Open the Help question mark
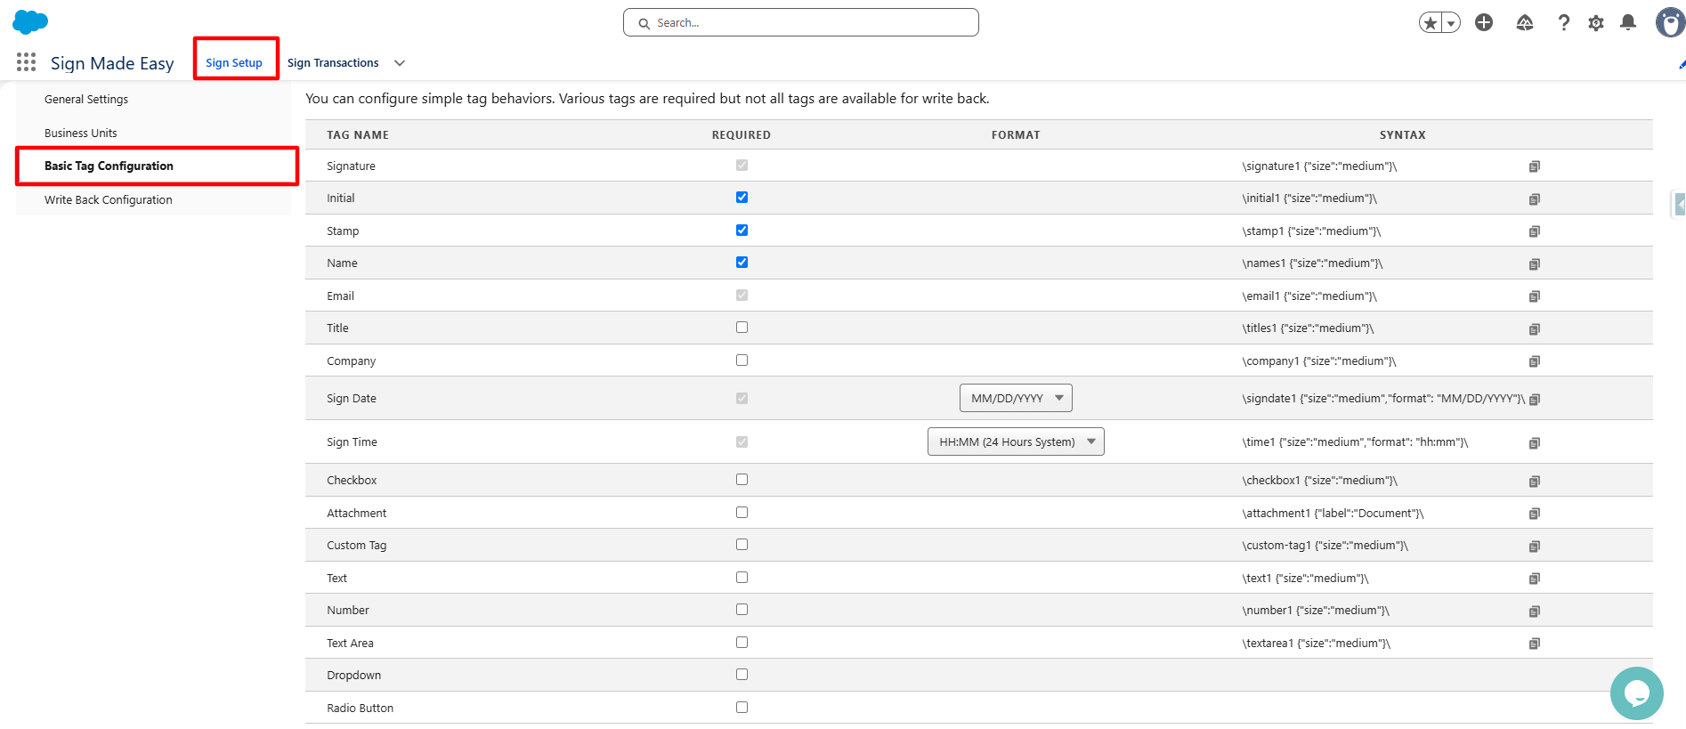The height and width of the screenshot is (729, 1686). [x=1563, y=22]
